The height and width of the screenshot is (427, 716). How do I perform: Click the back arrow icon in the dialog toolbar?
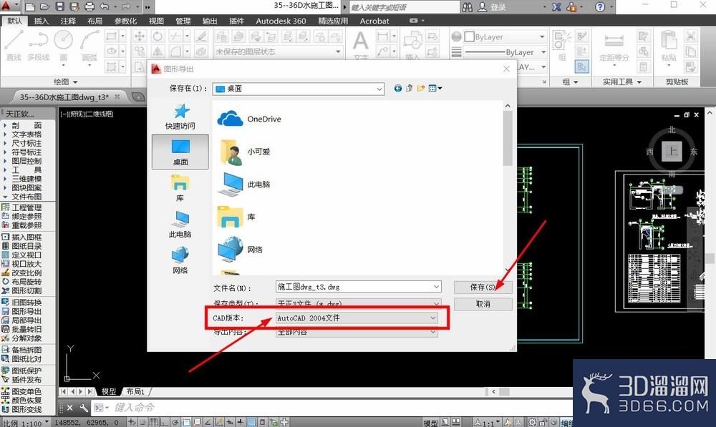[x=397, y=89]
